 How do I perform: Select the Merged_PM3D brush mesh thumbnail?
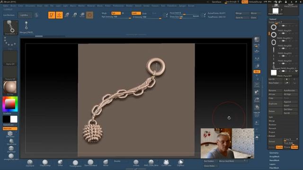coord(26,27)
